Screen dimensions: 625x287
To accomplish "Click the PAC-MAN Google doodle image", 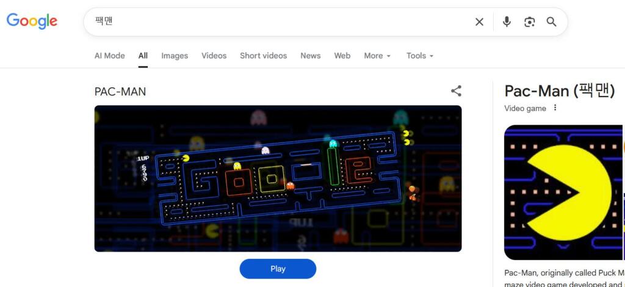I will click(x=278, y=178).
